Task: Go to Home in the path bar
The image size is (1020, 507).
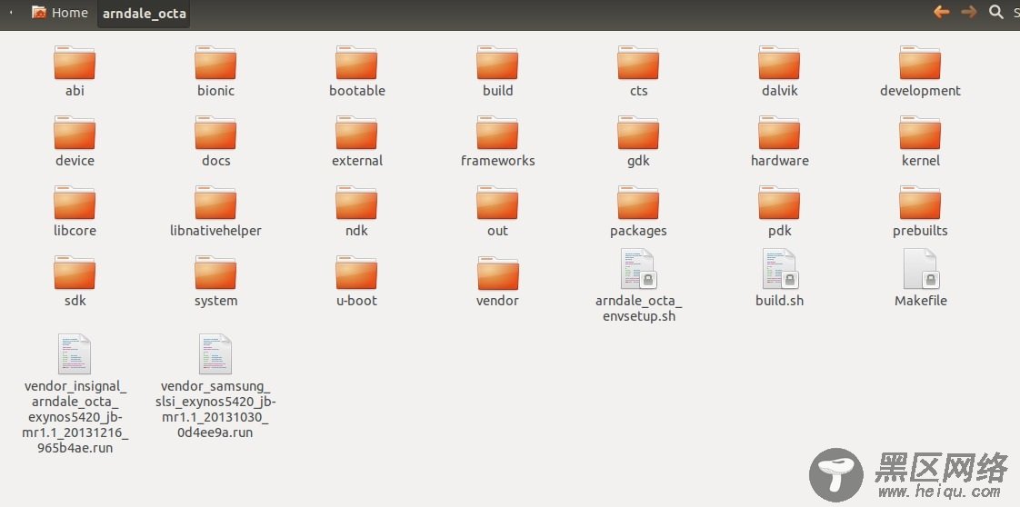Action: (x=60, y=13)
